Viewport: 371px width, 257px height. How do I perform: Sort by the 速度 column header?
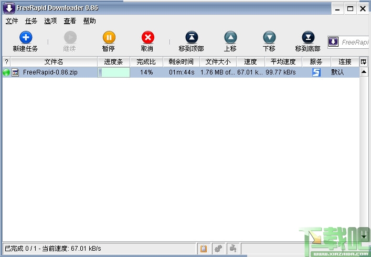point(250,62)
